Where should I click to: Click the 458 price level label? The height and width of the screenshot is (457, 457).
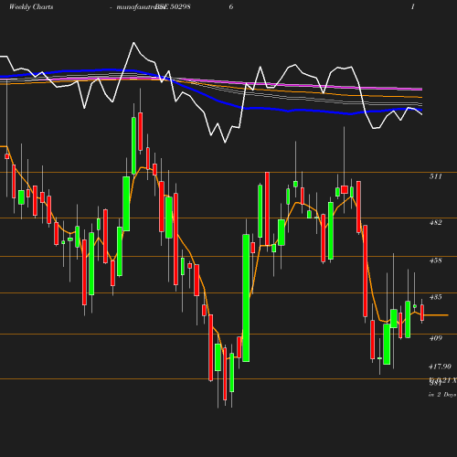(435, 260)
